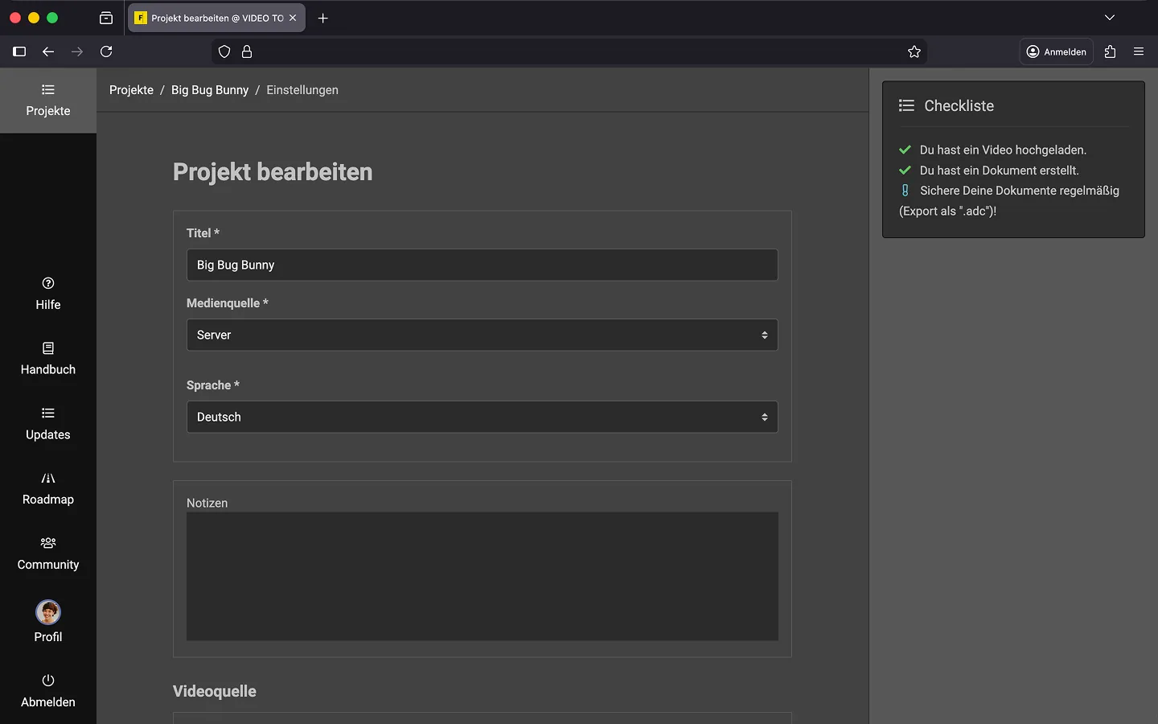Click into the Titel text field
Viewport: 1158px width, 724px height.
pyautogui.click(x=482, y=265)
